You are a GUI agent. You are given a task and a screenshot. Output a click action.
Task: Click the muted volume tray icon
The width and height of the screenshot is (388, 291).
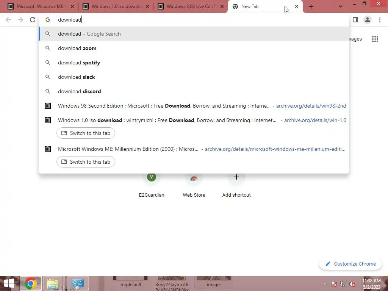pos(352,284)
